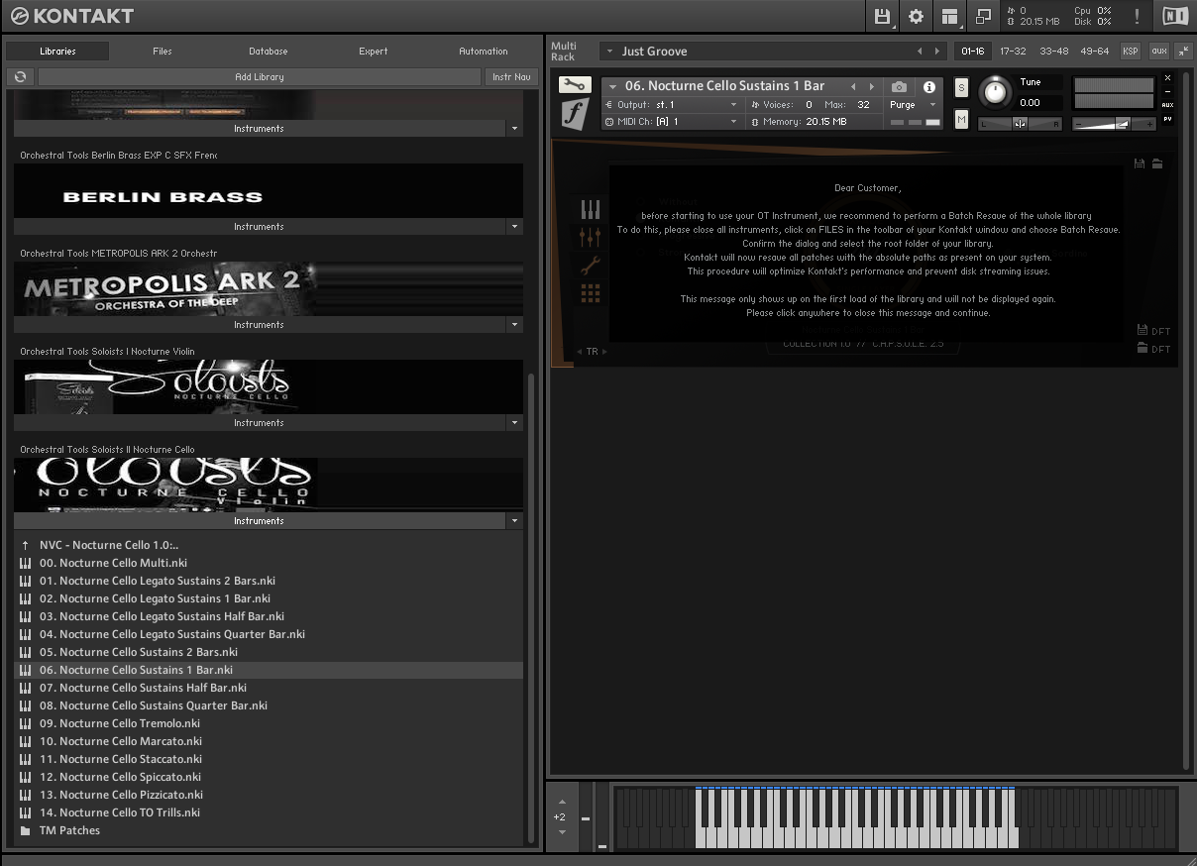Toggle Instr Nav pane
This screenshot has height=866, width=1197.
click(x=511, y=76)
